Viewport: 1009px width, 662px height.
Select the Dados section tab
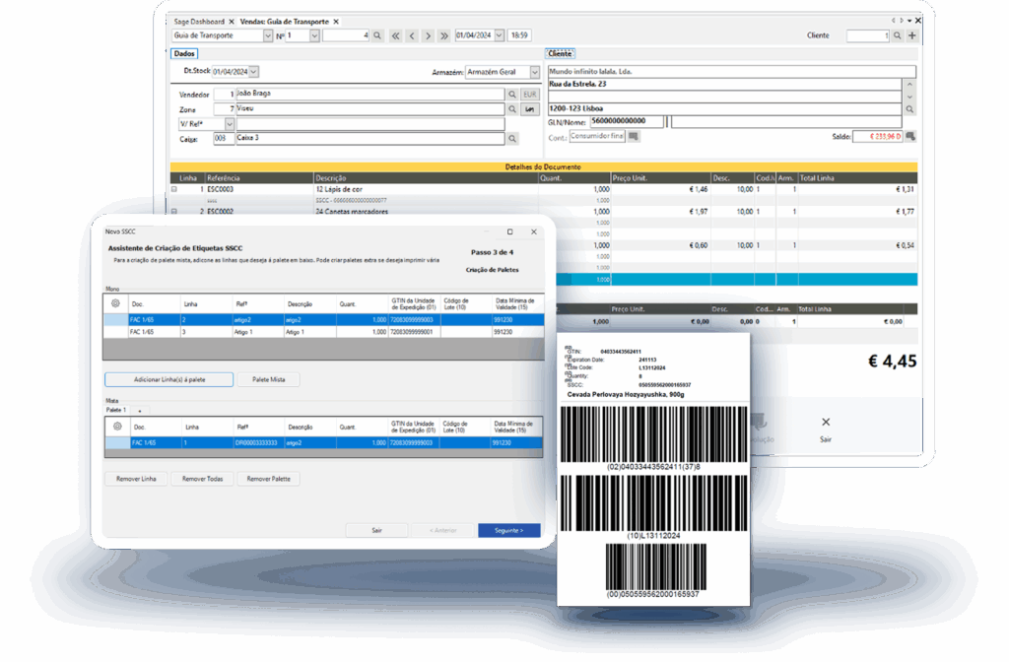pos(184,54)
